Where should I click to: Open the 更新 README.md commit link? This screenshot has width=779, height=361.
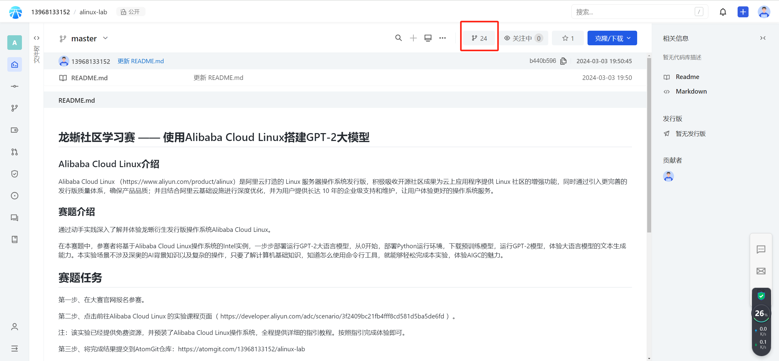(141, 61)
